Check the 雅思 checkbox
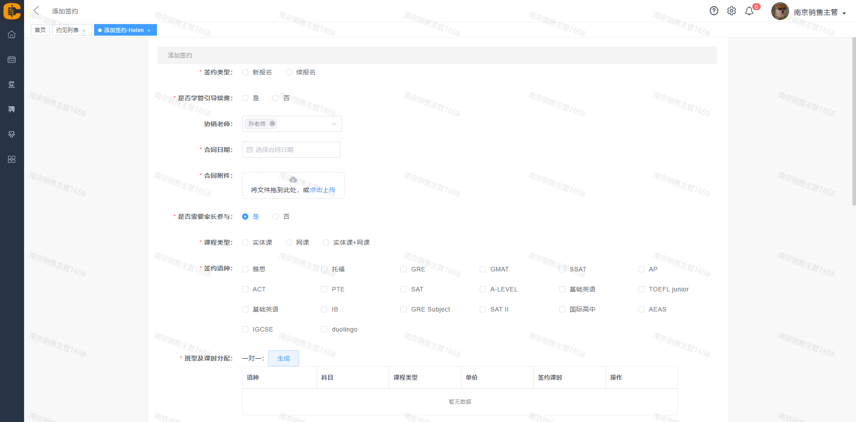856x422 pixels. pos(245,269)
